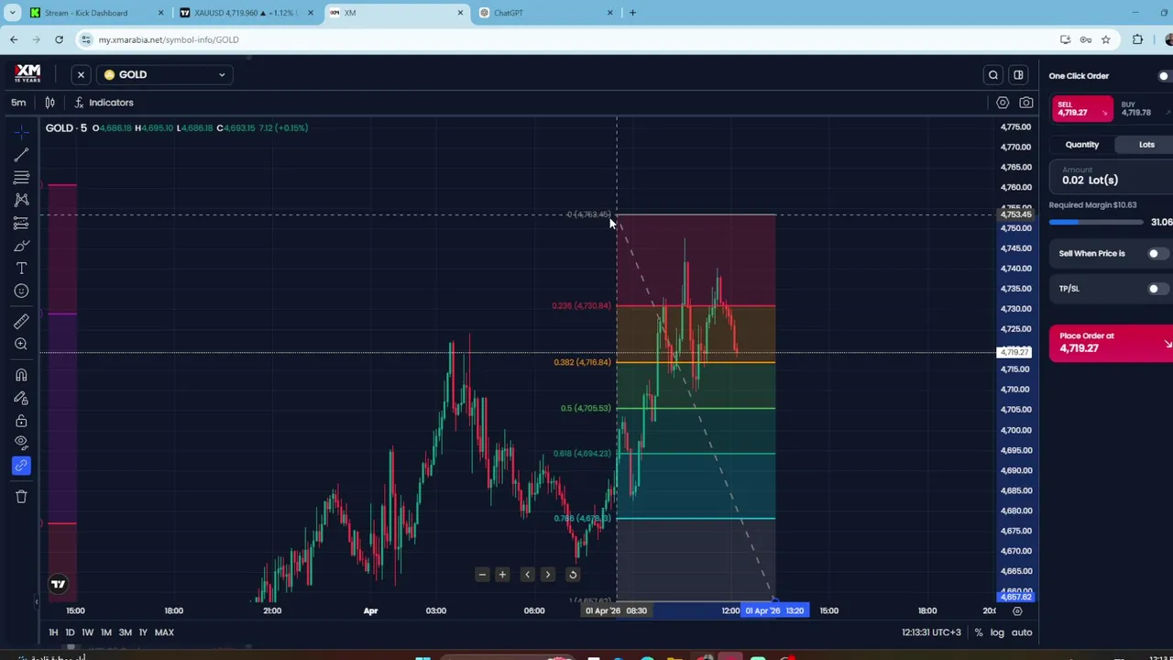Switch to the Quantity tab

click(1082, 145)
